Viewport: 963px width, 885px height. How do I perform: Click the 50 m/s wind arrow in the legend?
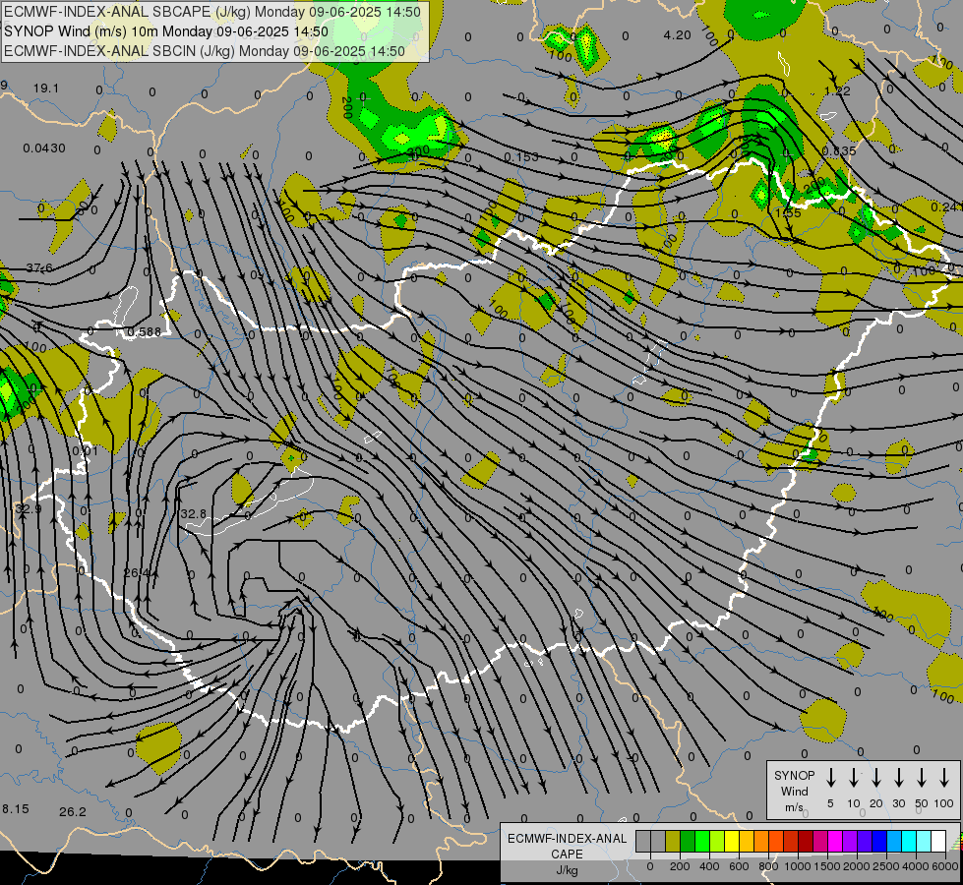tap(922, 778)
